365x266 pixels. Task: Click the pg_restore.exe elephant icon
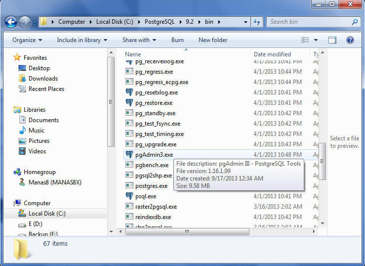(x=129, y=103)
